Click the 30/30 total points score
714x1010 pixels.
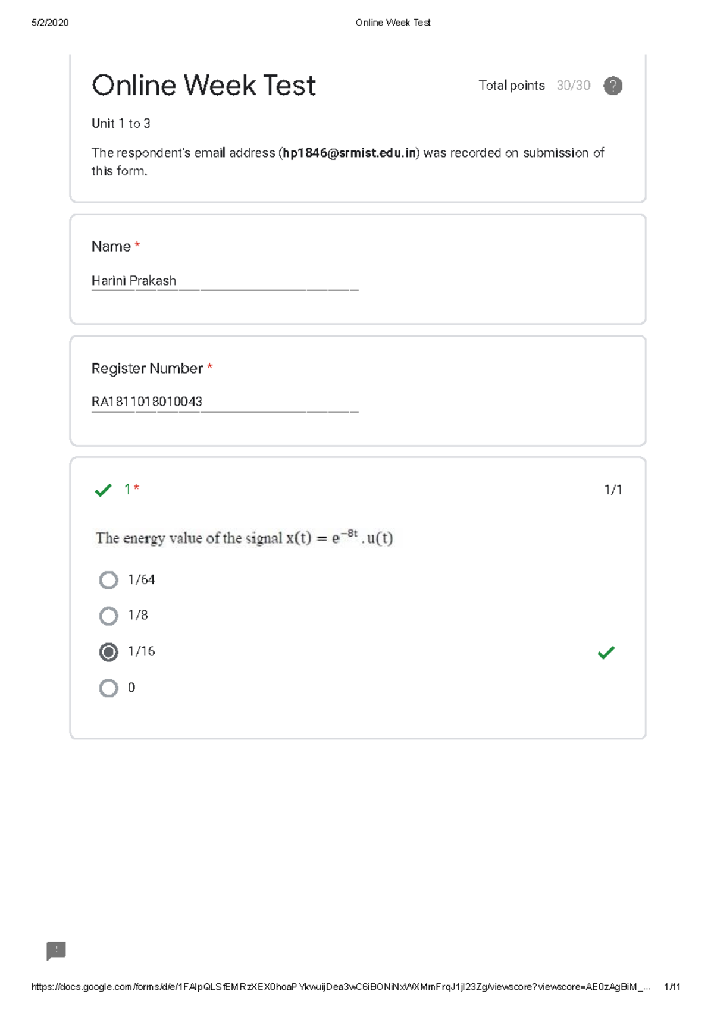(x=573, y=86)
